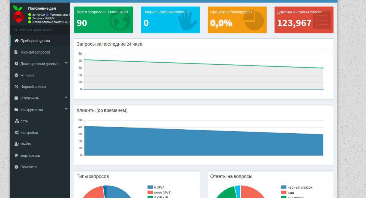366x198 pixels.
Task: Open the настройки menu item
Action: pyautogui.click(x=40, y=132)
